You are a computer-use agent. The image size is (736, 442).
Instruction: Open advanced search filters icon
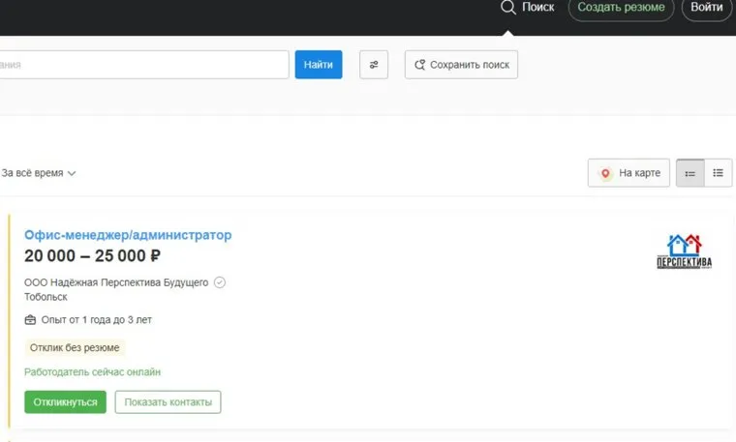[374, 65]
